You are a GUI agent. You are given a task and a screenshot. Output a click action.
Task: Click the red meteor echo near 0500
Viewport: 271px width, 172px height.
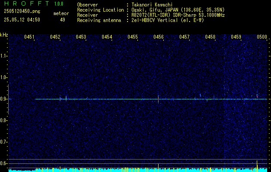[257, 95]
